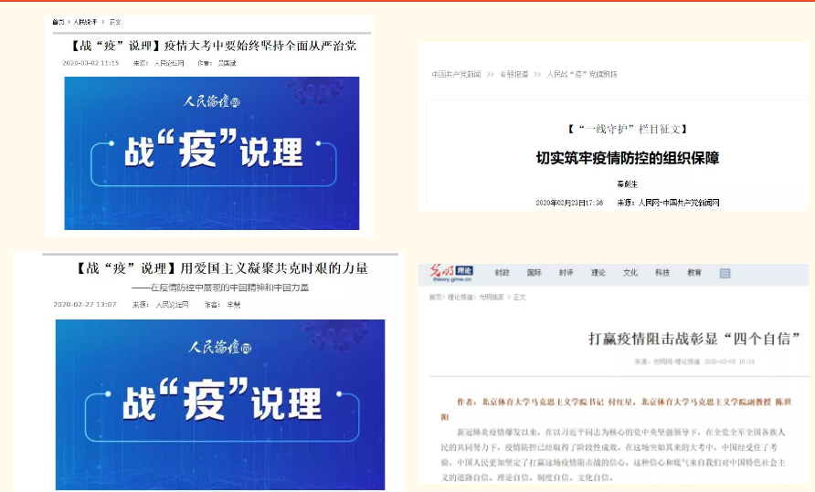Image resolution: width=815 pixels, height=492 pixels.
Task: Open the hamburger menu icon after 教育
Action: [x=725, y=273]
